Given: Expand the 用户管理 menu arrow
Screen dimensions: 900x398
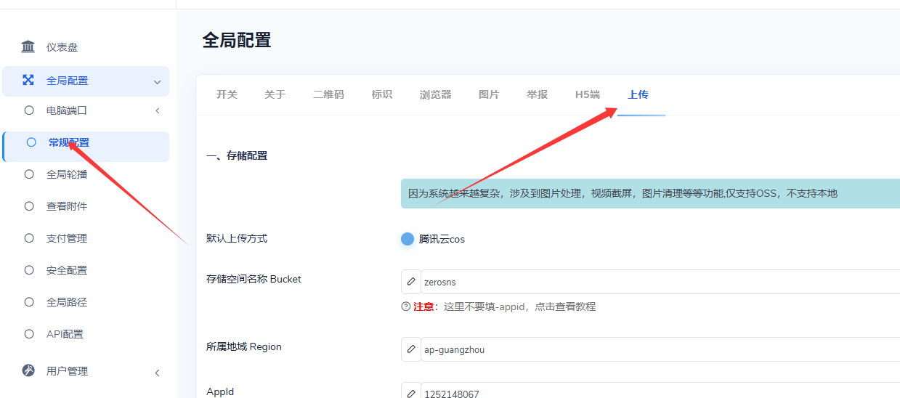Looking at the screenshot, I should (x=158, y=373).
